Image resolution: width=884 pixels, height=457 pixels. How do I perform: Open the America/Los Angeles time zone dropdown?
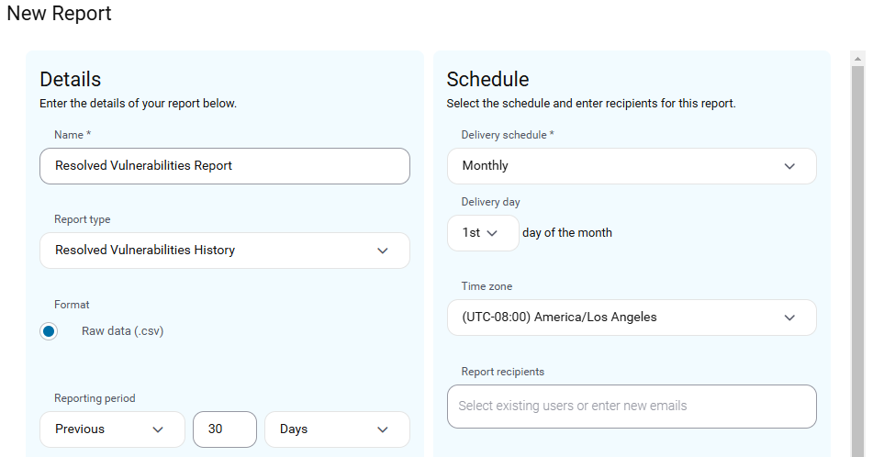[632, 318]
